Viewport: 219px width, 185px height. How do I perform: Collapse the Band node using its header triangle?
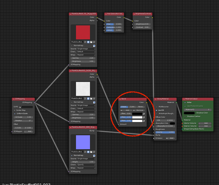(120, 99)
